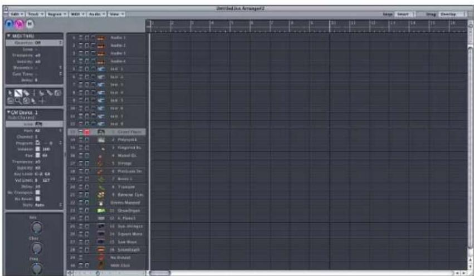Click the Square Wave track icon
Image resolution: width=474 pixels, height=276 pixels.
pyautogui.click(x=101, y=234)
